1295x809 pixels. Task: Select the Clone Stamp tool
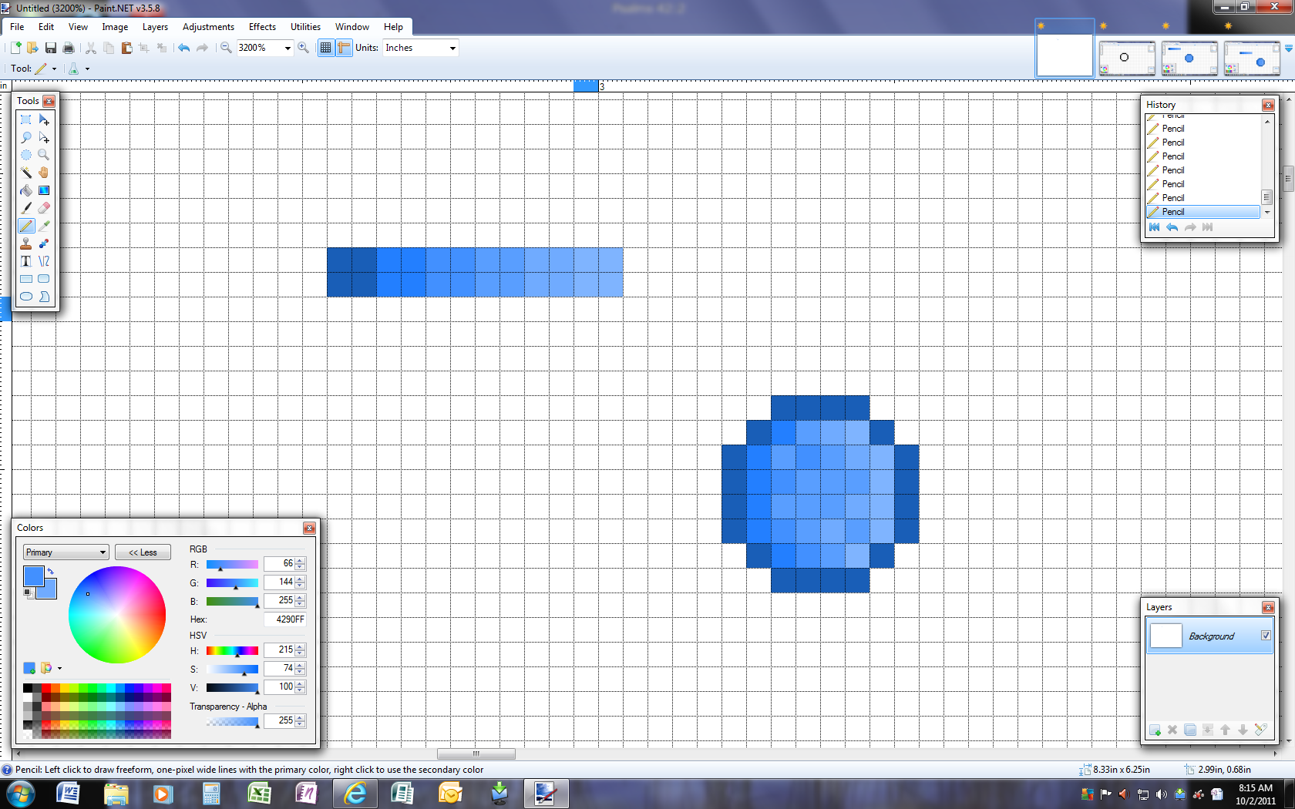tap(26, 243)
